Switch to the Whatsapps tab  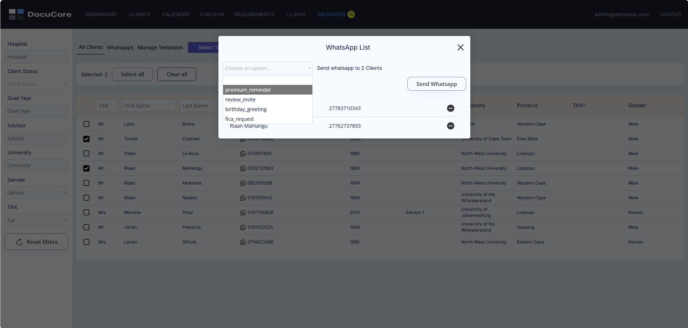click(120, 47)
